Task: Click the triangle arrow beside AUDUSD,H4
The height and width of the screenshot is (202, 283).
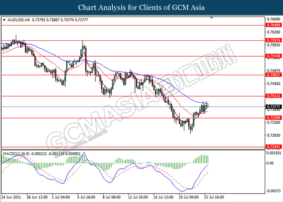Action: (x=4, y=19)
